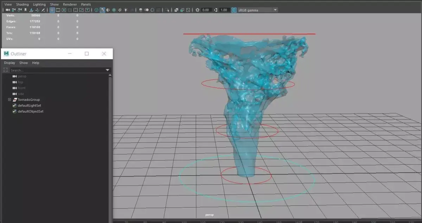Toggle the viewport Grid display button

52,10
